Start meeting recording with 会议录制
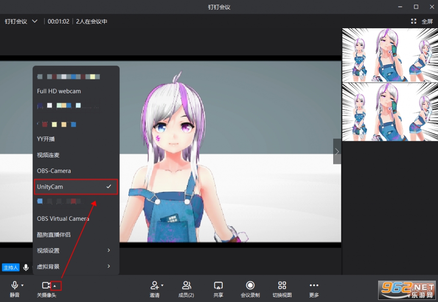 (250, 289)
